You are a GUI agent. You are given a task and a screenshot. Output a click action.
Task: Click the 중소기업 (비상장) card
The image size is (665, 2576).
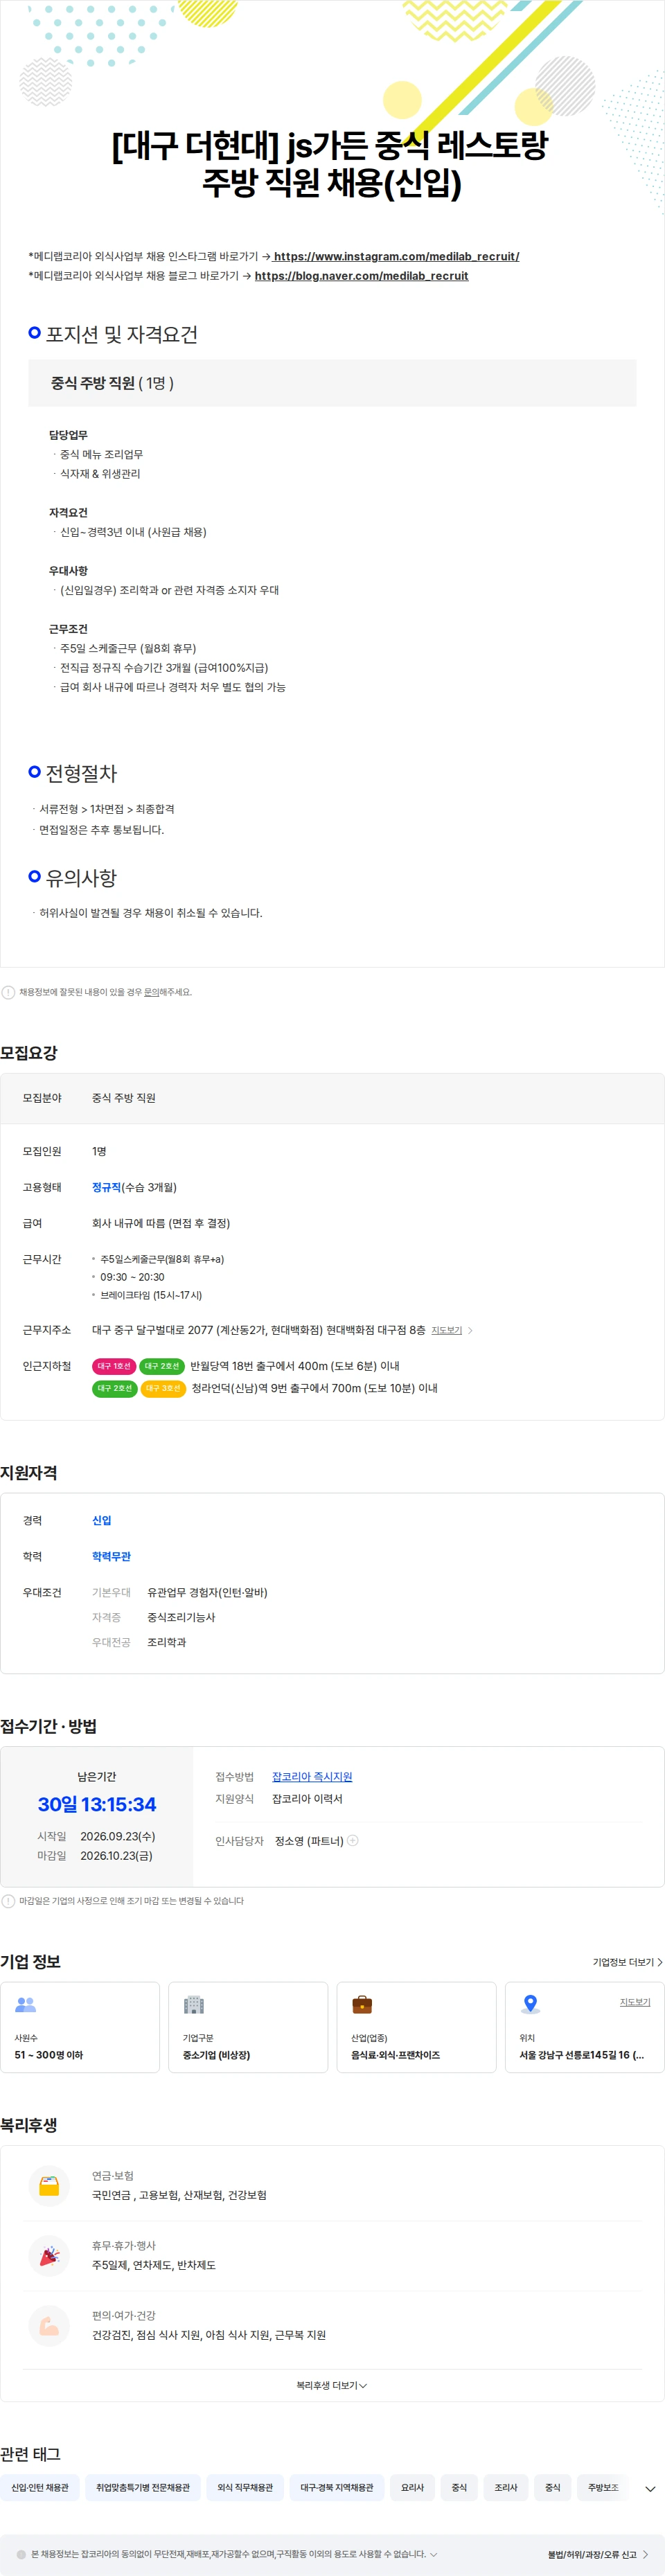[x=248, y=2026]
